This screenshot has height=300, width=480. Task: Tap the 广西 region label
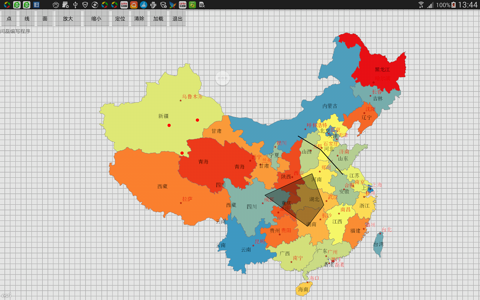click(285, 253)
